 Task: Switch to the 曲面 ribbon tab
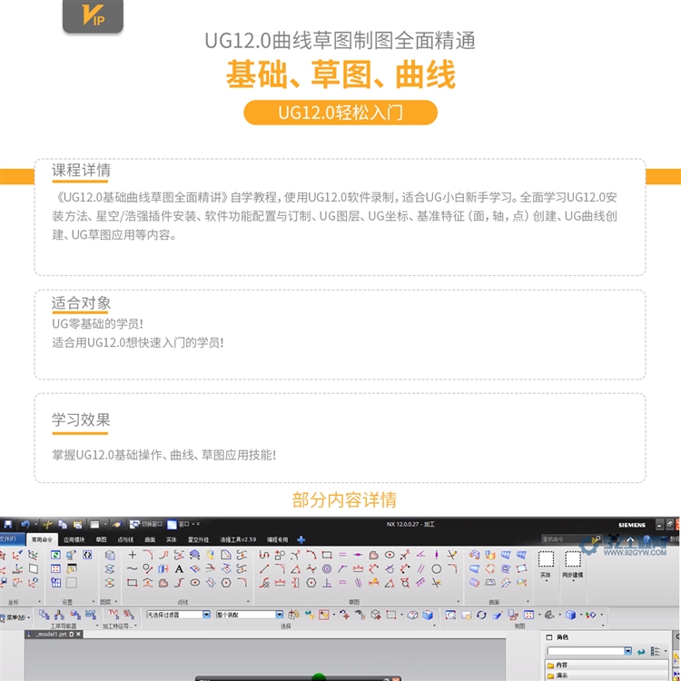click(x=150, y=540)
